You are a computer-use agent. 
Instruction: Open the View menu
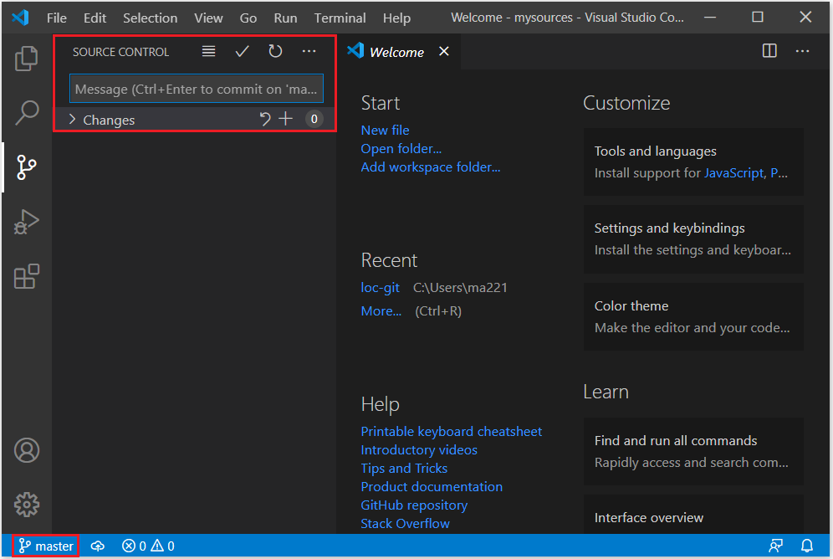click(x=208, y=18)
